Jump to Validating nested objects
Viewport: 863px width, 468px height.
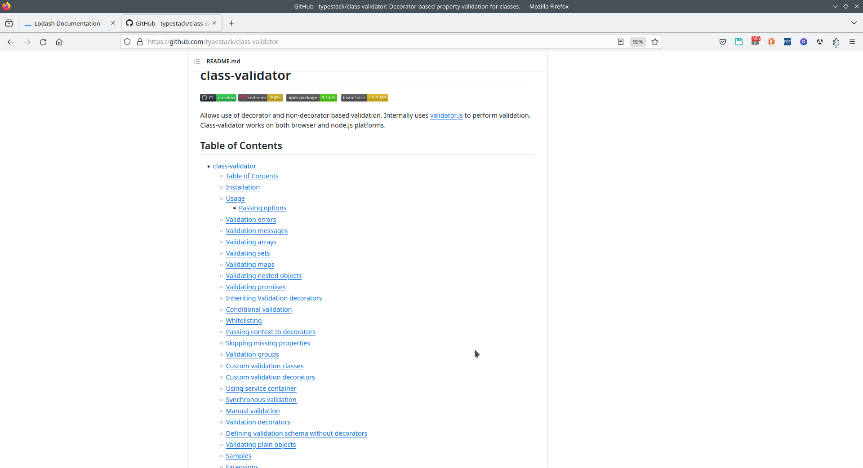coord(264,276)
